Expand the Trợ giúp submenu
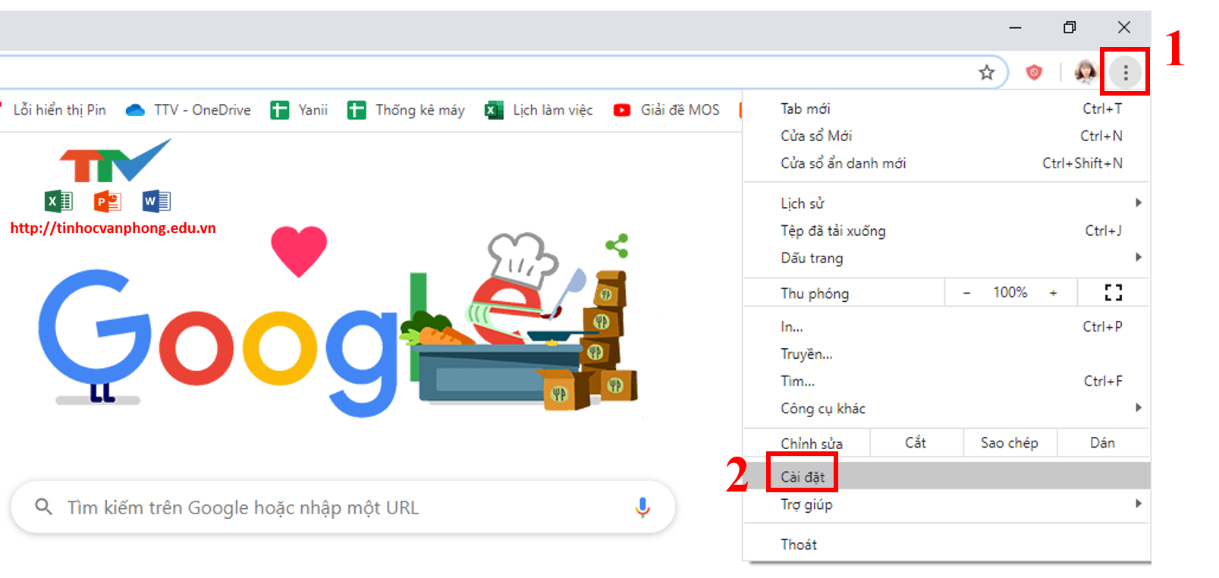Screen dimensions: 1219x578 [x=947, y=504]
